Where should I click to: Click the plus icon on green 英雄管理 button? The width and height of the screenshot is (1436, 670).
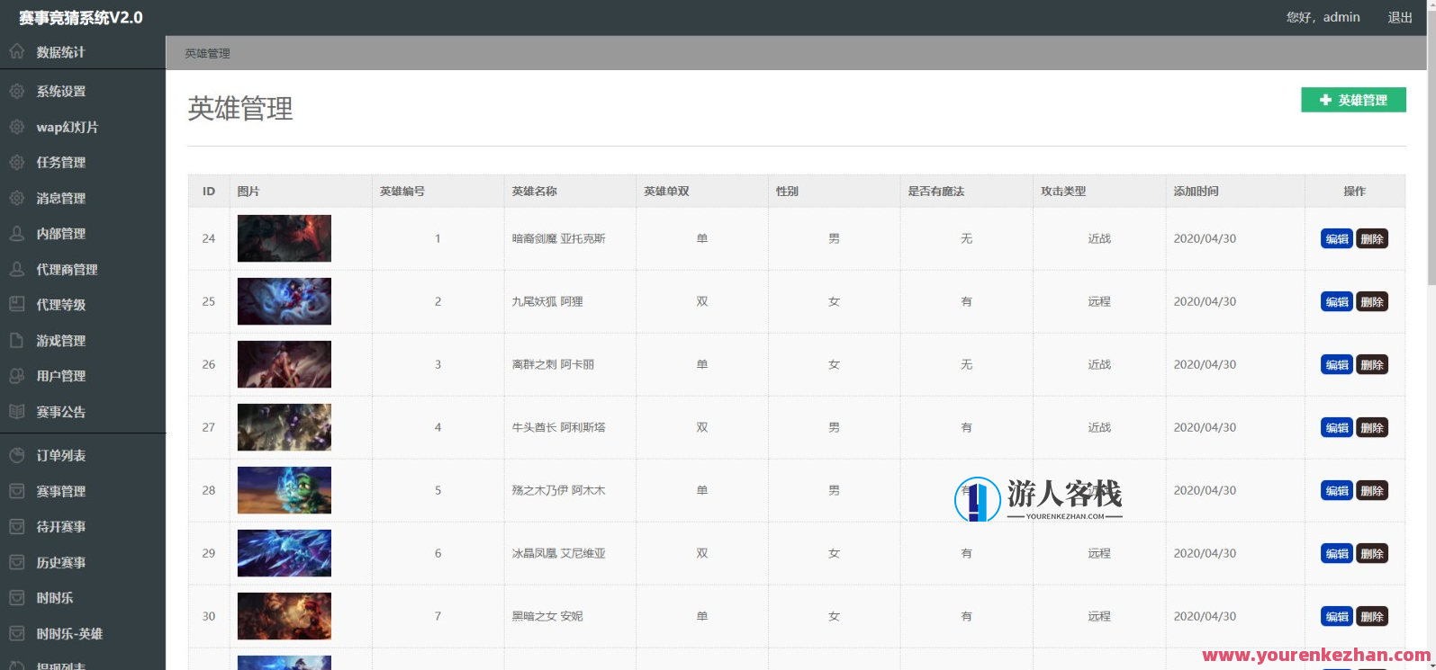[1325, 100]
